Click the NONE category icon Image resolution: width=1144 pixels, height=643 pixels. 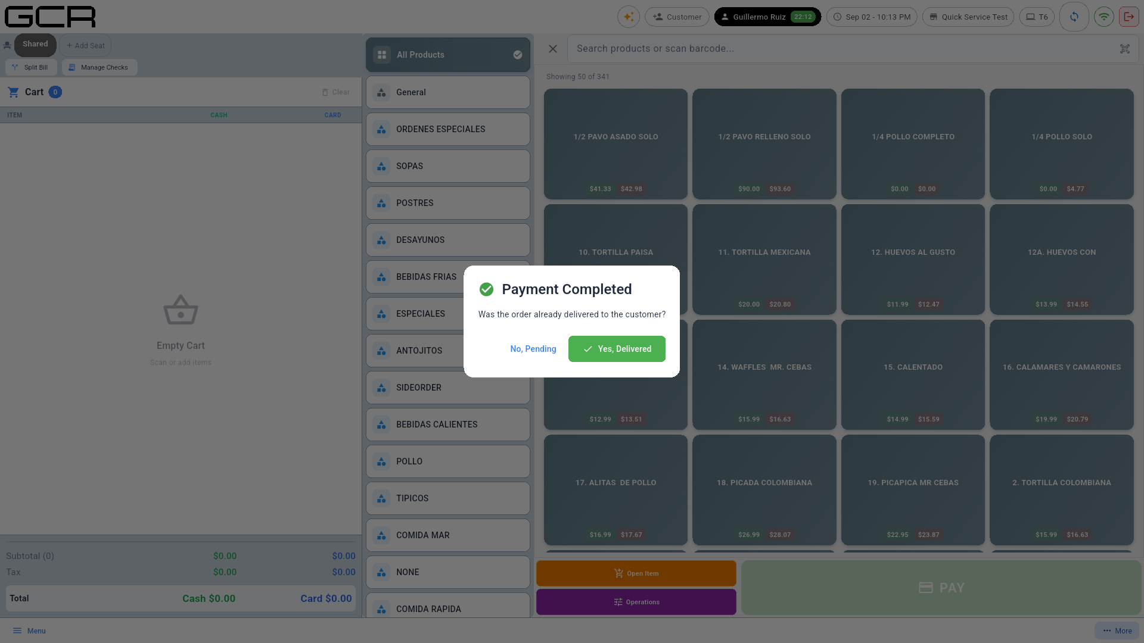click(x=381, y=572)
